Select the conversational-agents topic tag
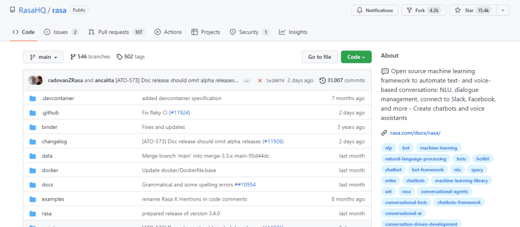This screenshot has width=520, height=227. [444, 191]
